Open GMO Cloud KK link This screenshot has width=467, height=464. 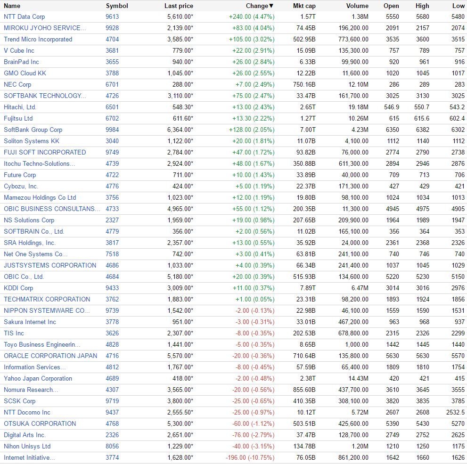tap(25, 73)
